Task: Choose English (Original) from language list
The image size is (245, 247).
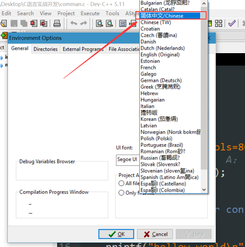Action: coord(170,55)
